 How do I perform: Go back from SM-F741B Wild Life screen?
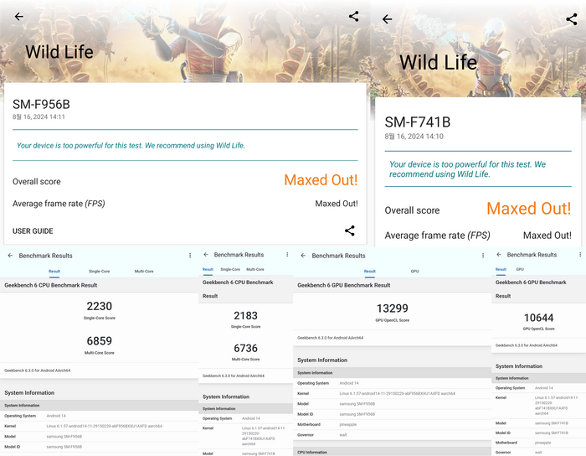[x=387, y=19]
